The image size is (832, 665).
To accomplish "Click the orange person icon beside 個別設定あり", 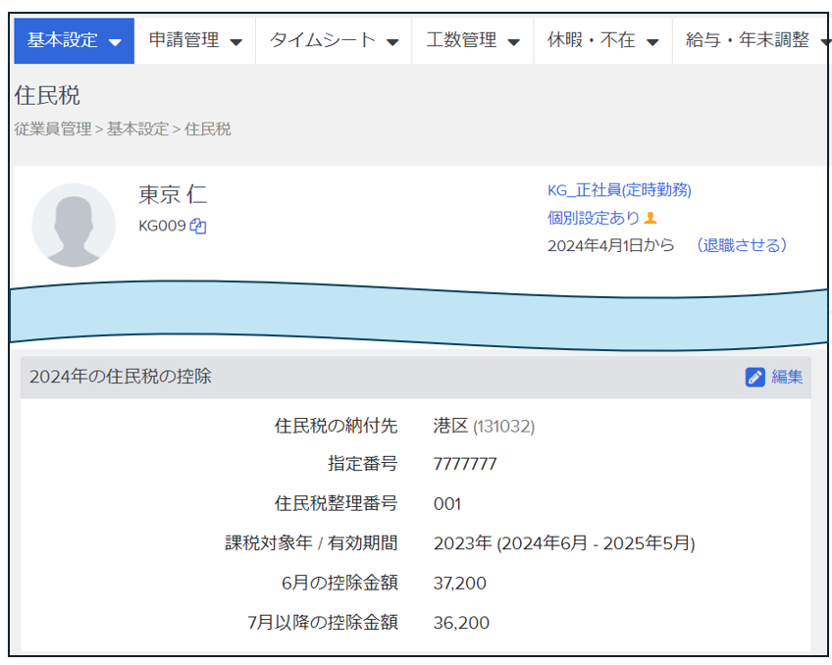I will point(650,218).
